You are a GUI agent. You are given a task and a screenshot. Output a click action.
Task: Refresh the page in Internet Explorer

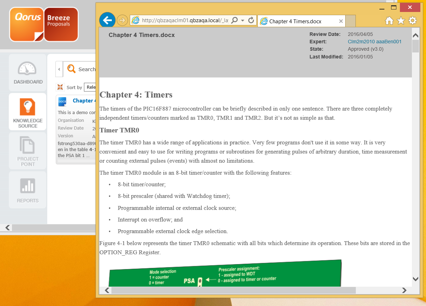(251, 20)
